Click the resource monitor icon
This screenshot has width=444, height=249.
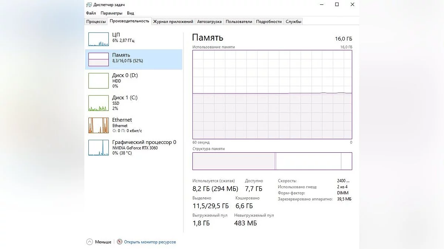click(120, 242)
